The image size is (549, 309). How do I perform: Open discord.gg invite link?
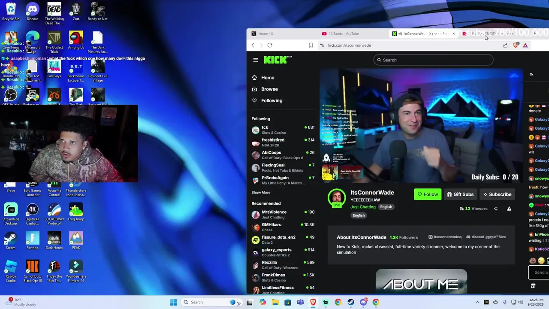point(486,237)
